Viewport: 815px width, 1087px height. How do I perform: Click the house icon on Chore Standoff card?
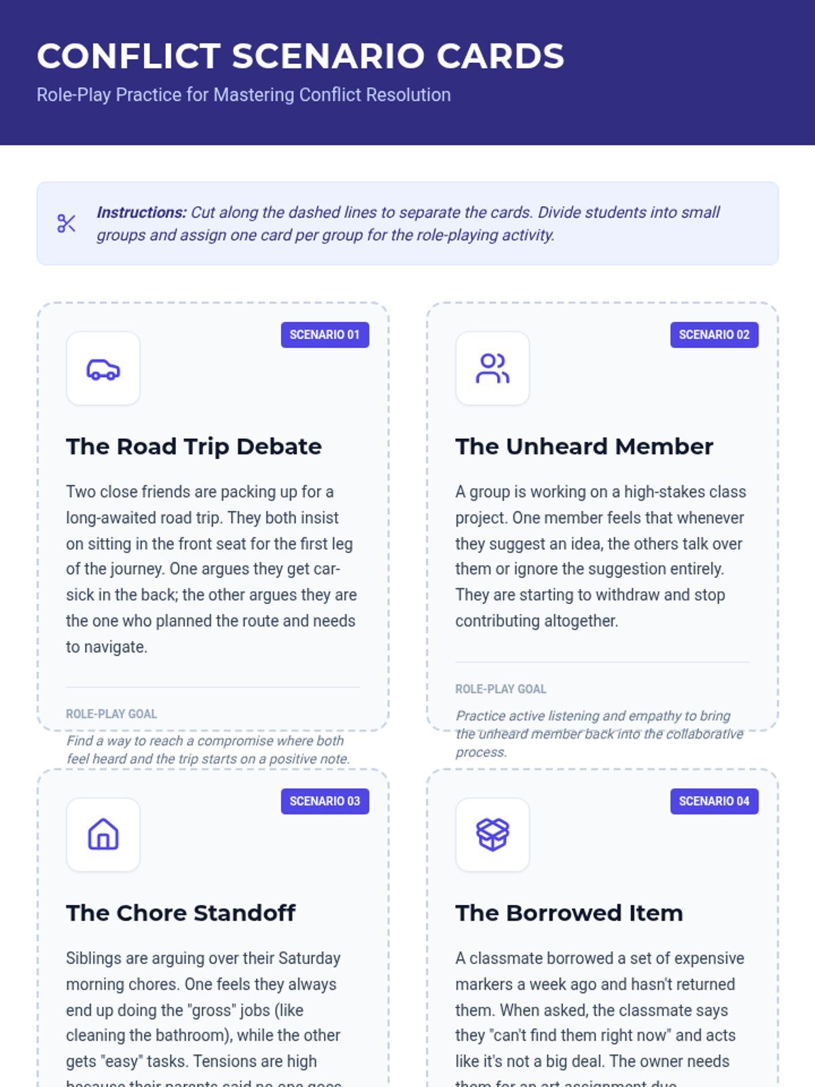click(103, 834)
